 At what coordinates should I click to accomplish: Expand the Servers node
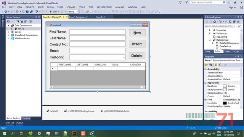8,32
